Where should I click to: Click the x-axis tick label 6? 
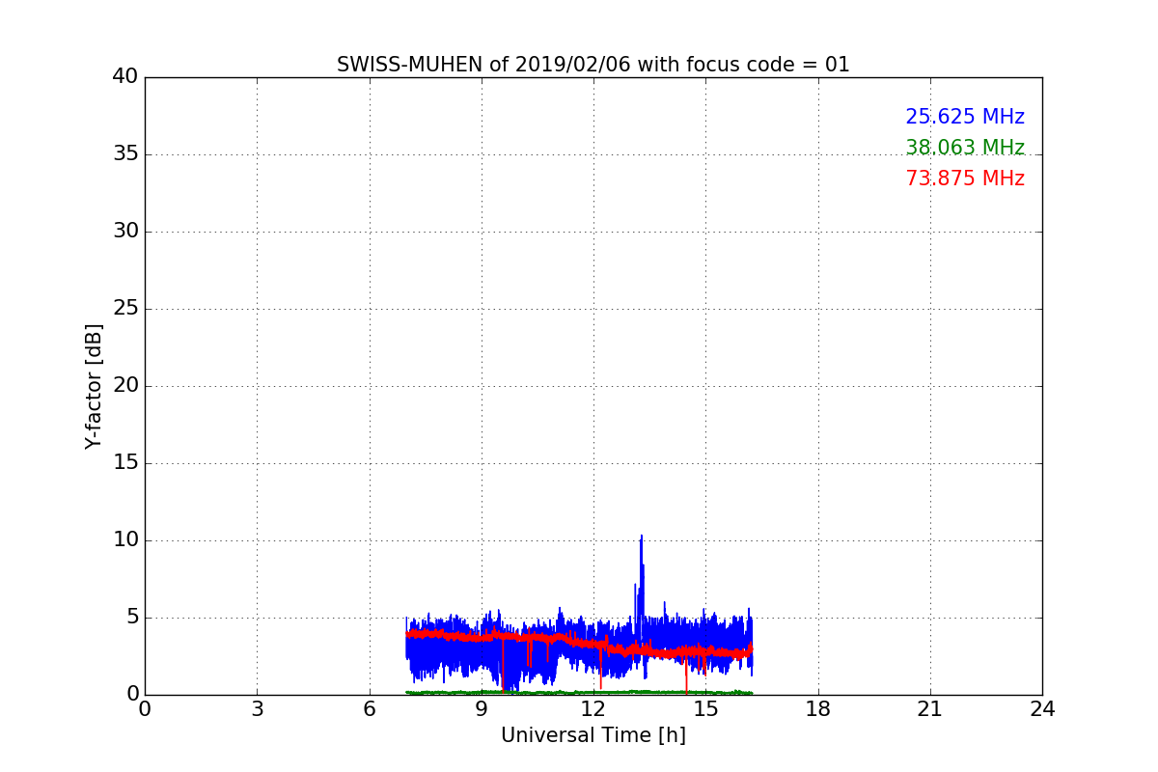click(x=370, y=708)
